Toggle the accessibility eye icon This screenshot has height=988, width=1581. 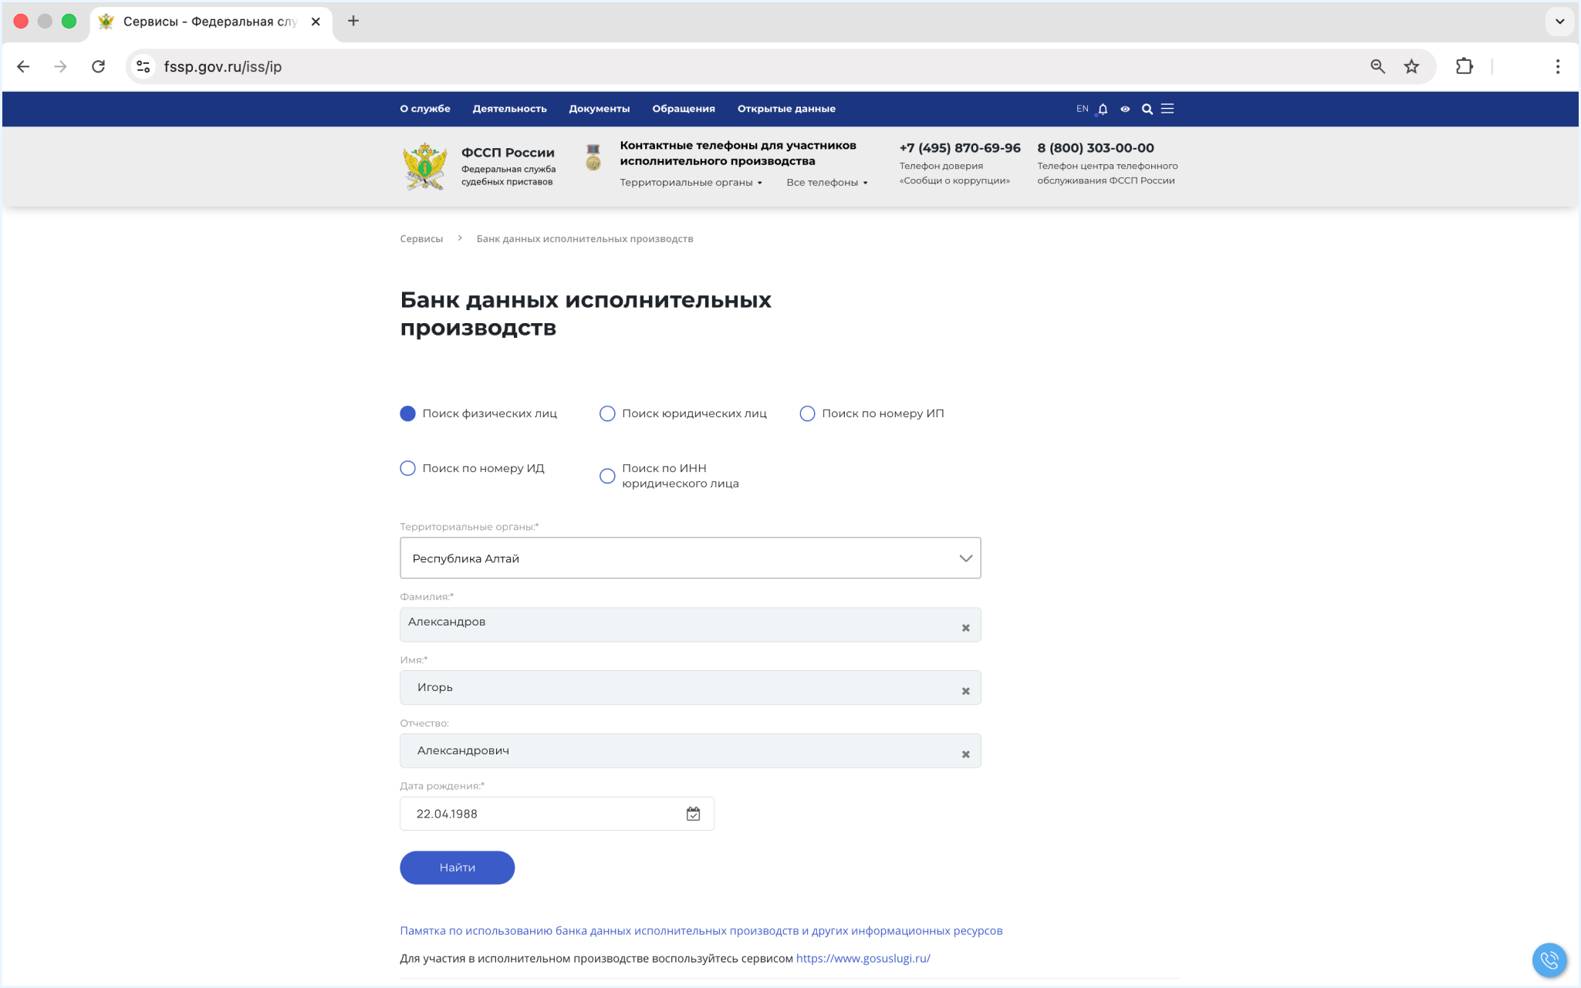click(x=1125, y=109)
